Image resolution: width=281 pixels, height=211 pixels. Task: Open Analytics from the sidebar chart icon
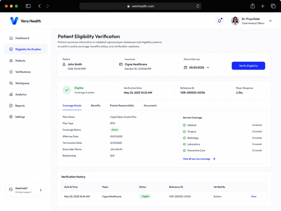click(x=11, y=94)
